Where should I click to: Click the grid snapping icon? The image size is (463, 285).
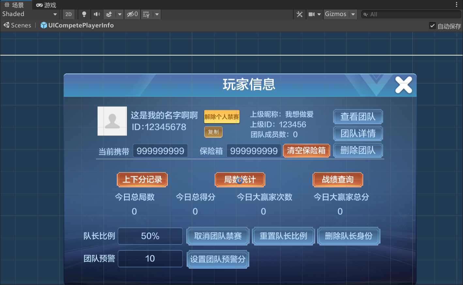[146, 14]
